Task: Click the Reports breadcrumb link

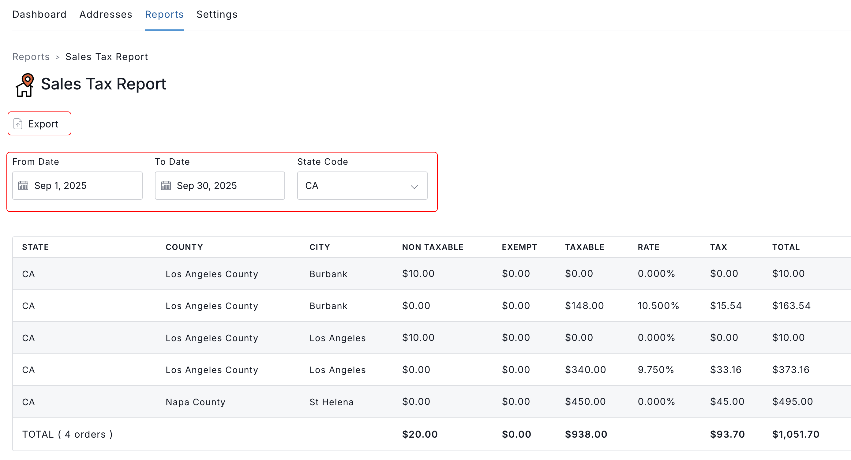Action: coord(31,57)
